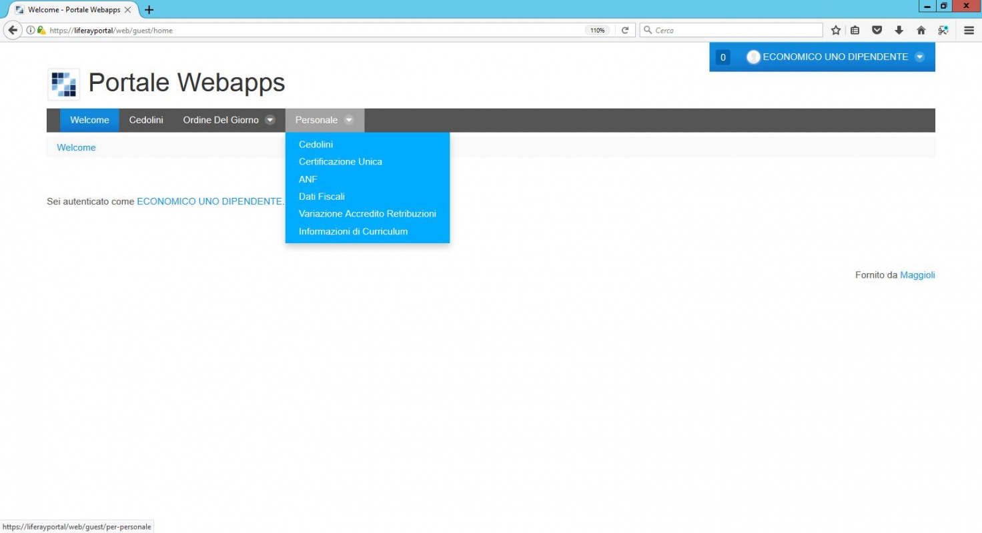Follow the Maggioli link in footer
This screenshot has height=533, width=982.
click(x=917, y=275)
